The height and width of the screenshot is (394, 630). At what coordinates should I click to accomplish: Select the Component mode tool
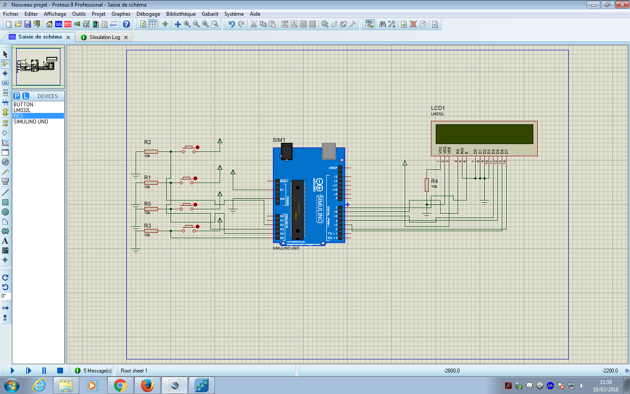5,63
